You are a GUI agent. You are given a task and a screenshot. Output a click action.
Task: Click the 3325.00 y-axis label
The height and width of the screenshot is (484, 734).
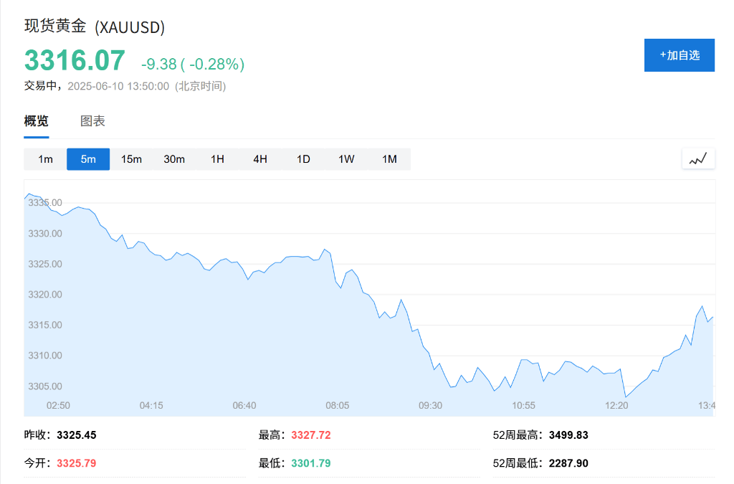(45, 264)
